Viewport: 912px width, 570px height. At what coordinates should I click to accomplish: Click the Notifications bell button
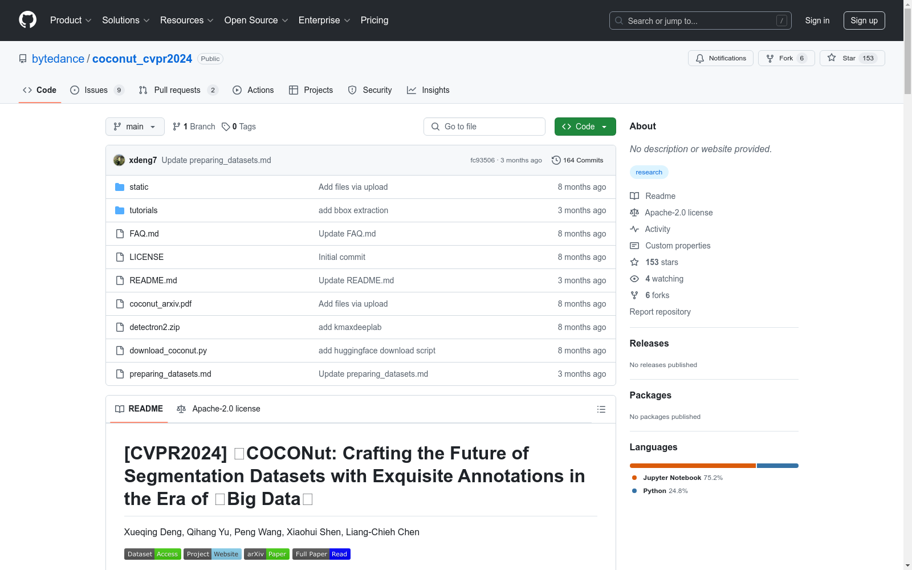[x=720, y=58]
